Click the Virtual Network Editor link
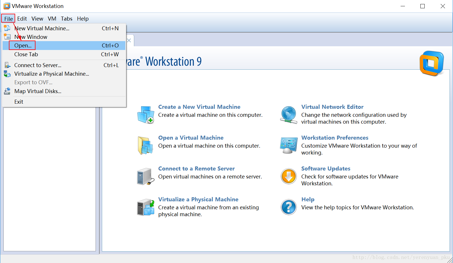The height and width of the screenshot is (263, 453). point(332,107)
